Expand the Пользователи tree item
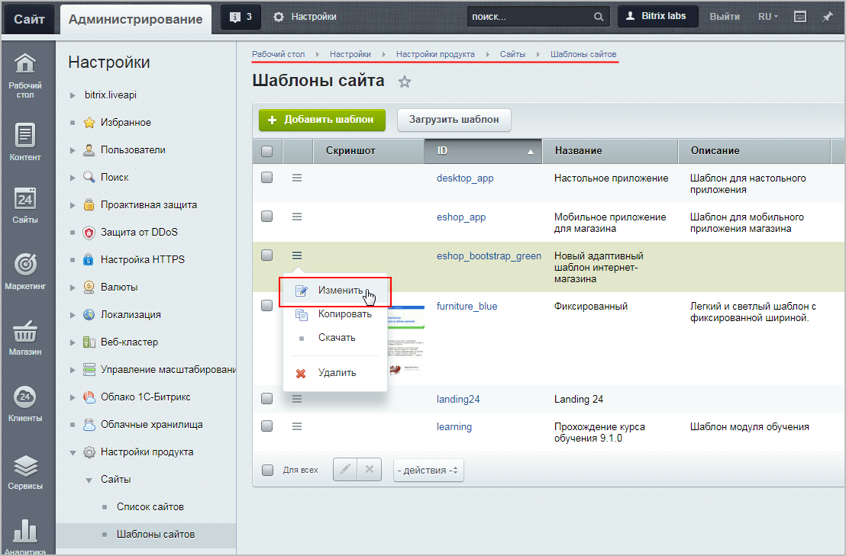The image size is (846, 556). click(73, 150)
